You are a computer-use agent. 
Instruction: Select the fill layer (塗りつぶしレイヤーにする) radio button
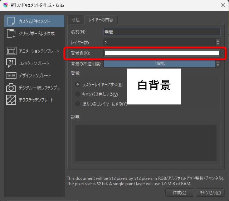coord(78,104)
